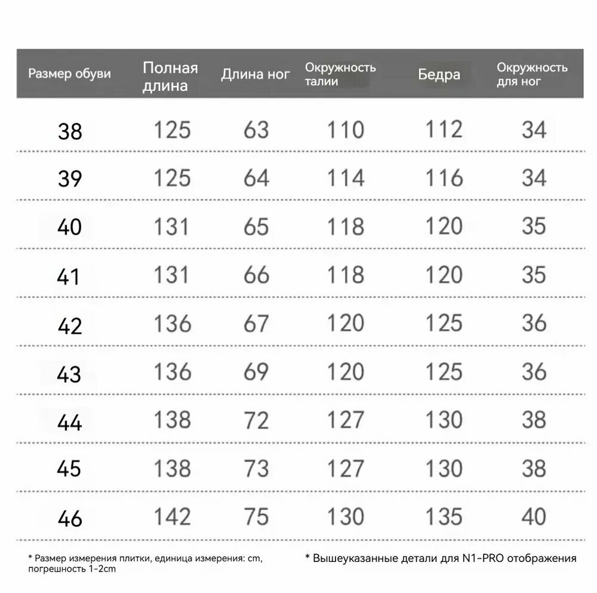This screenshot has height=593, width=597.
Task: Click full length value 142 for size 46
Action: point(172,517)
